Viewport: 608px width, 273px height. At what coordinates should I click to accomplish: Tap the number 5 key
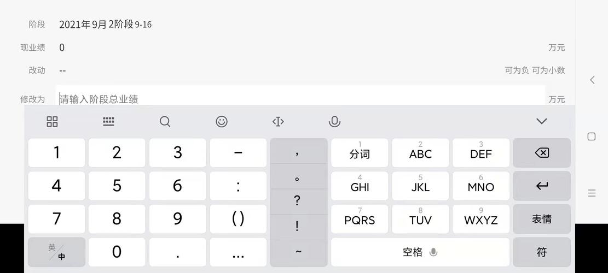(117, 186)
